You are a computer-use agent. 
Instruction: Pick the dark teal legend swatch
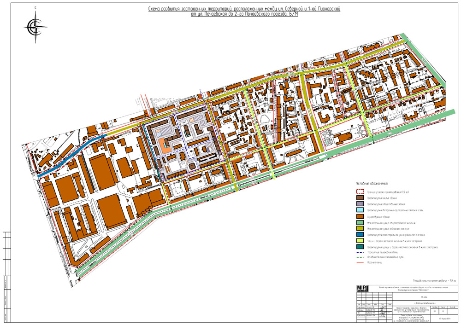[361, 247]
